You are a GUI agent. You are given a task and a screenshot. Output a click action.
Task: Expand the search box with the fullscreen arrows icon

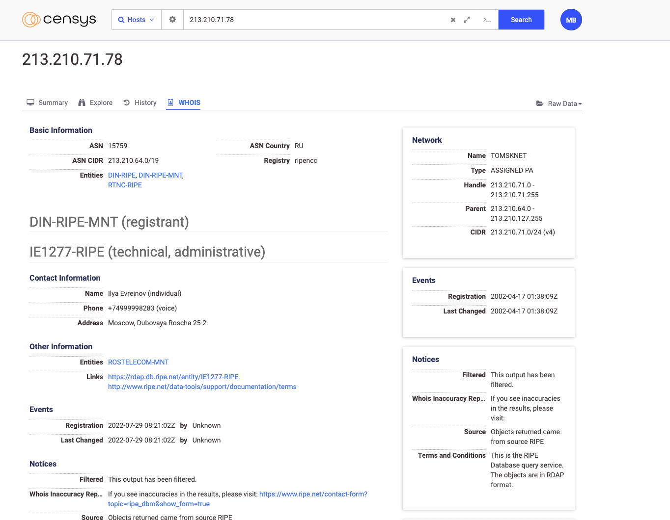467,20
